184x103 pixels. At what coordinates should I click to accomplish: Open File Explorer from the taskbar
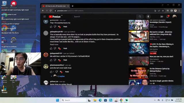[x=95, y=100]
